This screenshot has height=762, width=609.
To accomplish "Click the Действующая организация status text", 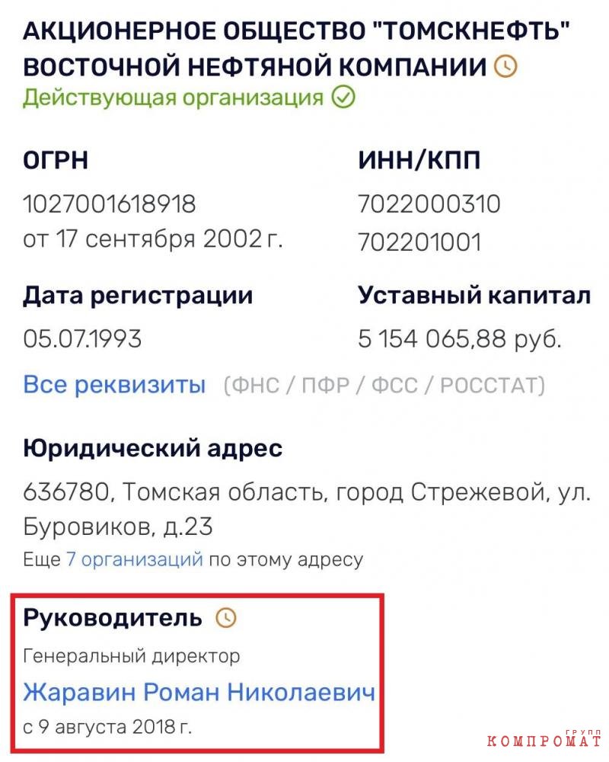I will [173, 98].
